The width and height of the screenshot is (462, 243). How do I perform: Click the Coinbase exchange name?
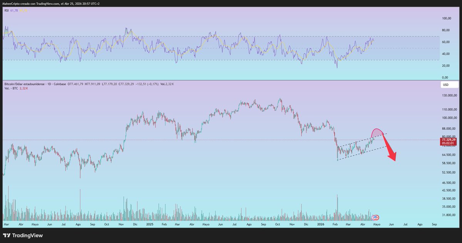(59, 84)
